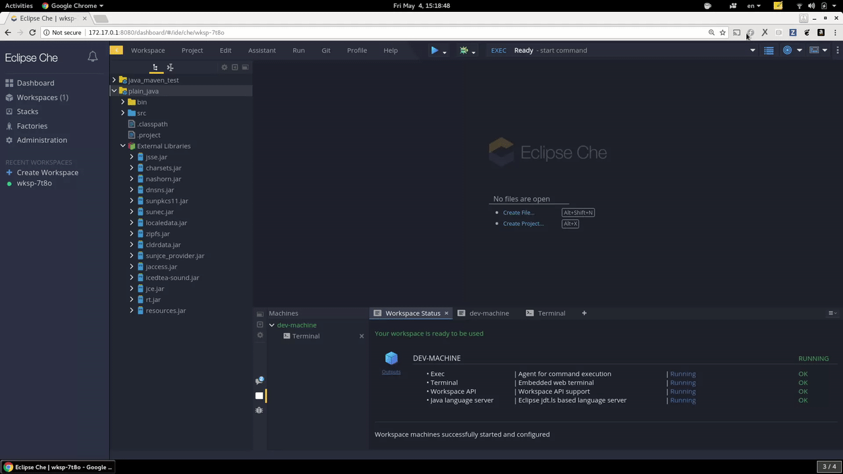Open the Run button dropdown arrow
This screenshot has height=474, width=843.
tap(445, 51)
